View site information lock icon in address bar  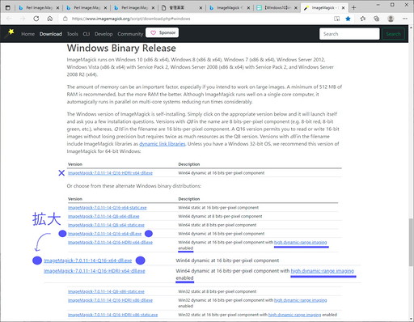click(65, 19)
